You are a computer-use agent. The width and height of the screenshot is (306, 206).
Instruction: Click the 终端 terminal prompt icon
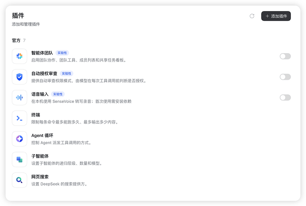[x=20, y=118]
